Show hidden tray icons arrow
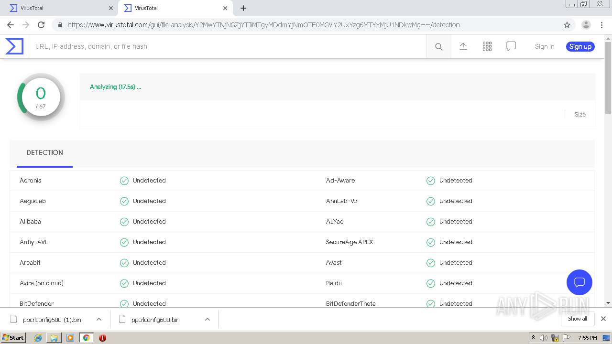 [x=533, y=337]
